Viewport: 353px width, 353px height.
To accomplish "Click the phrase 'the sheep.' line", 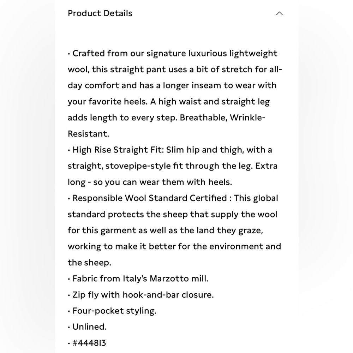I will (89, 263).
